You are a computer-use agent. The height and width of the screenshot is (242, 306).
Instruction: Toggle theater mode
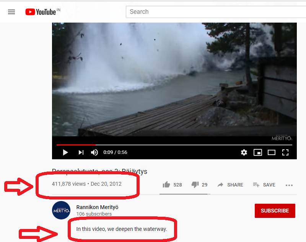(272, 152)
